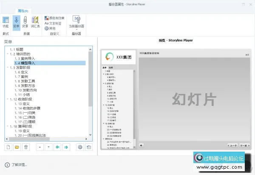Viewport: 255px width, 175px height.
Task: Select the 1.6 定义 menu entry
Action: point(21,72)
